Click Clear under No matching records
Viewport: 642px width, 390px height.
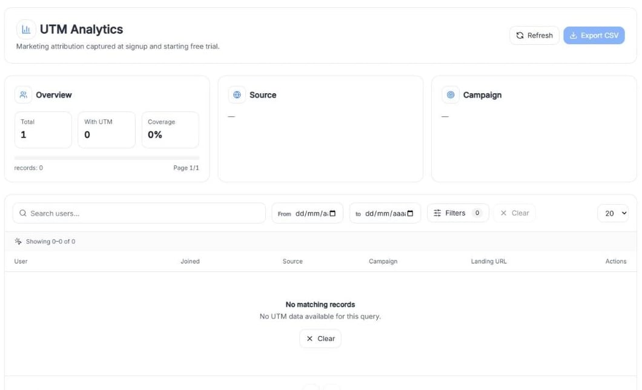pos(320,339)
